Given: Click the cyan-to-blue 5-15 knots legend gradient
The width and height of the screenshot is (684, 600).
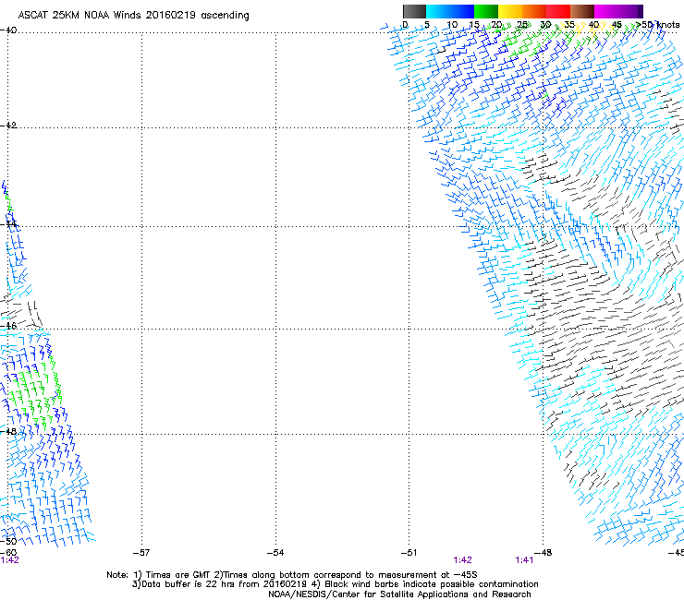Looking at the screenshot, I should pos(450,11).
